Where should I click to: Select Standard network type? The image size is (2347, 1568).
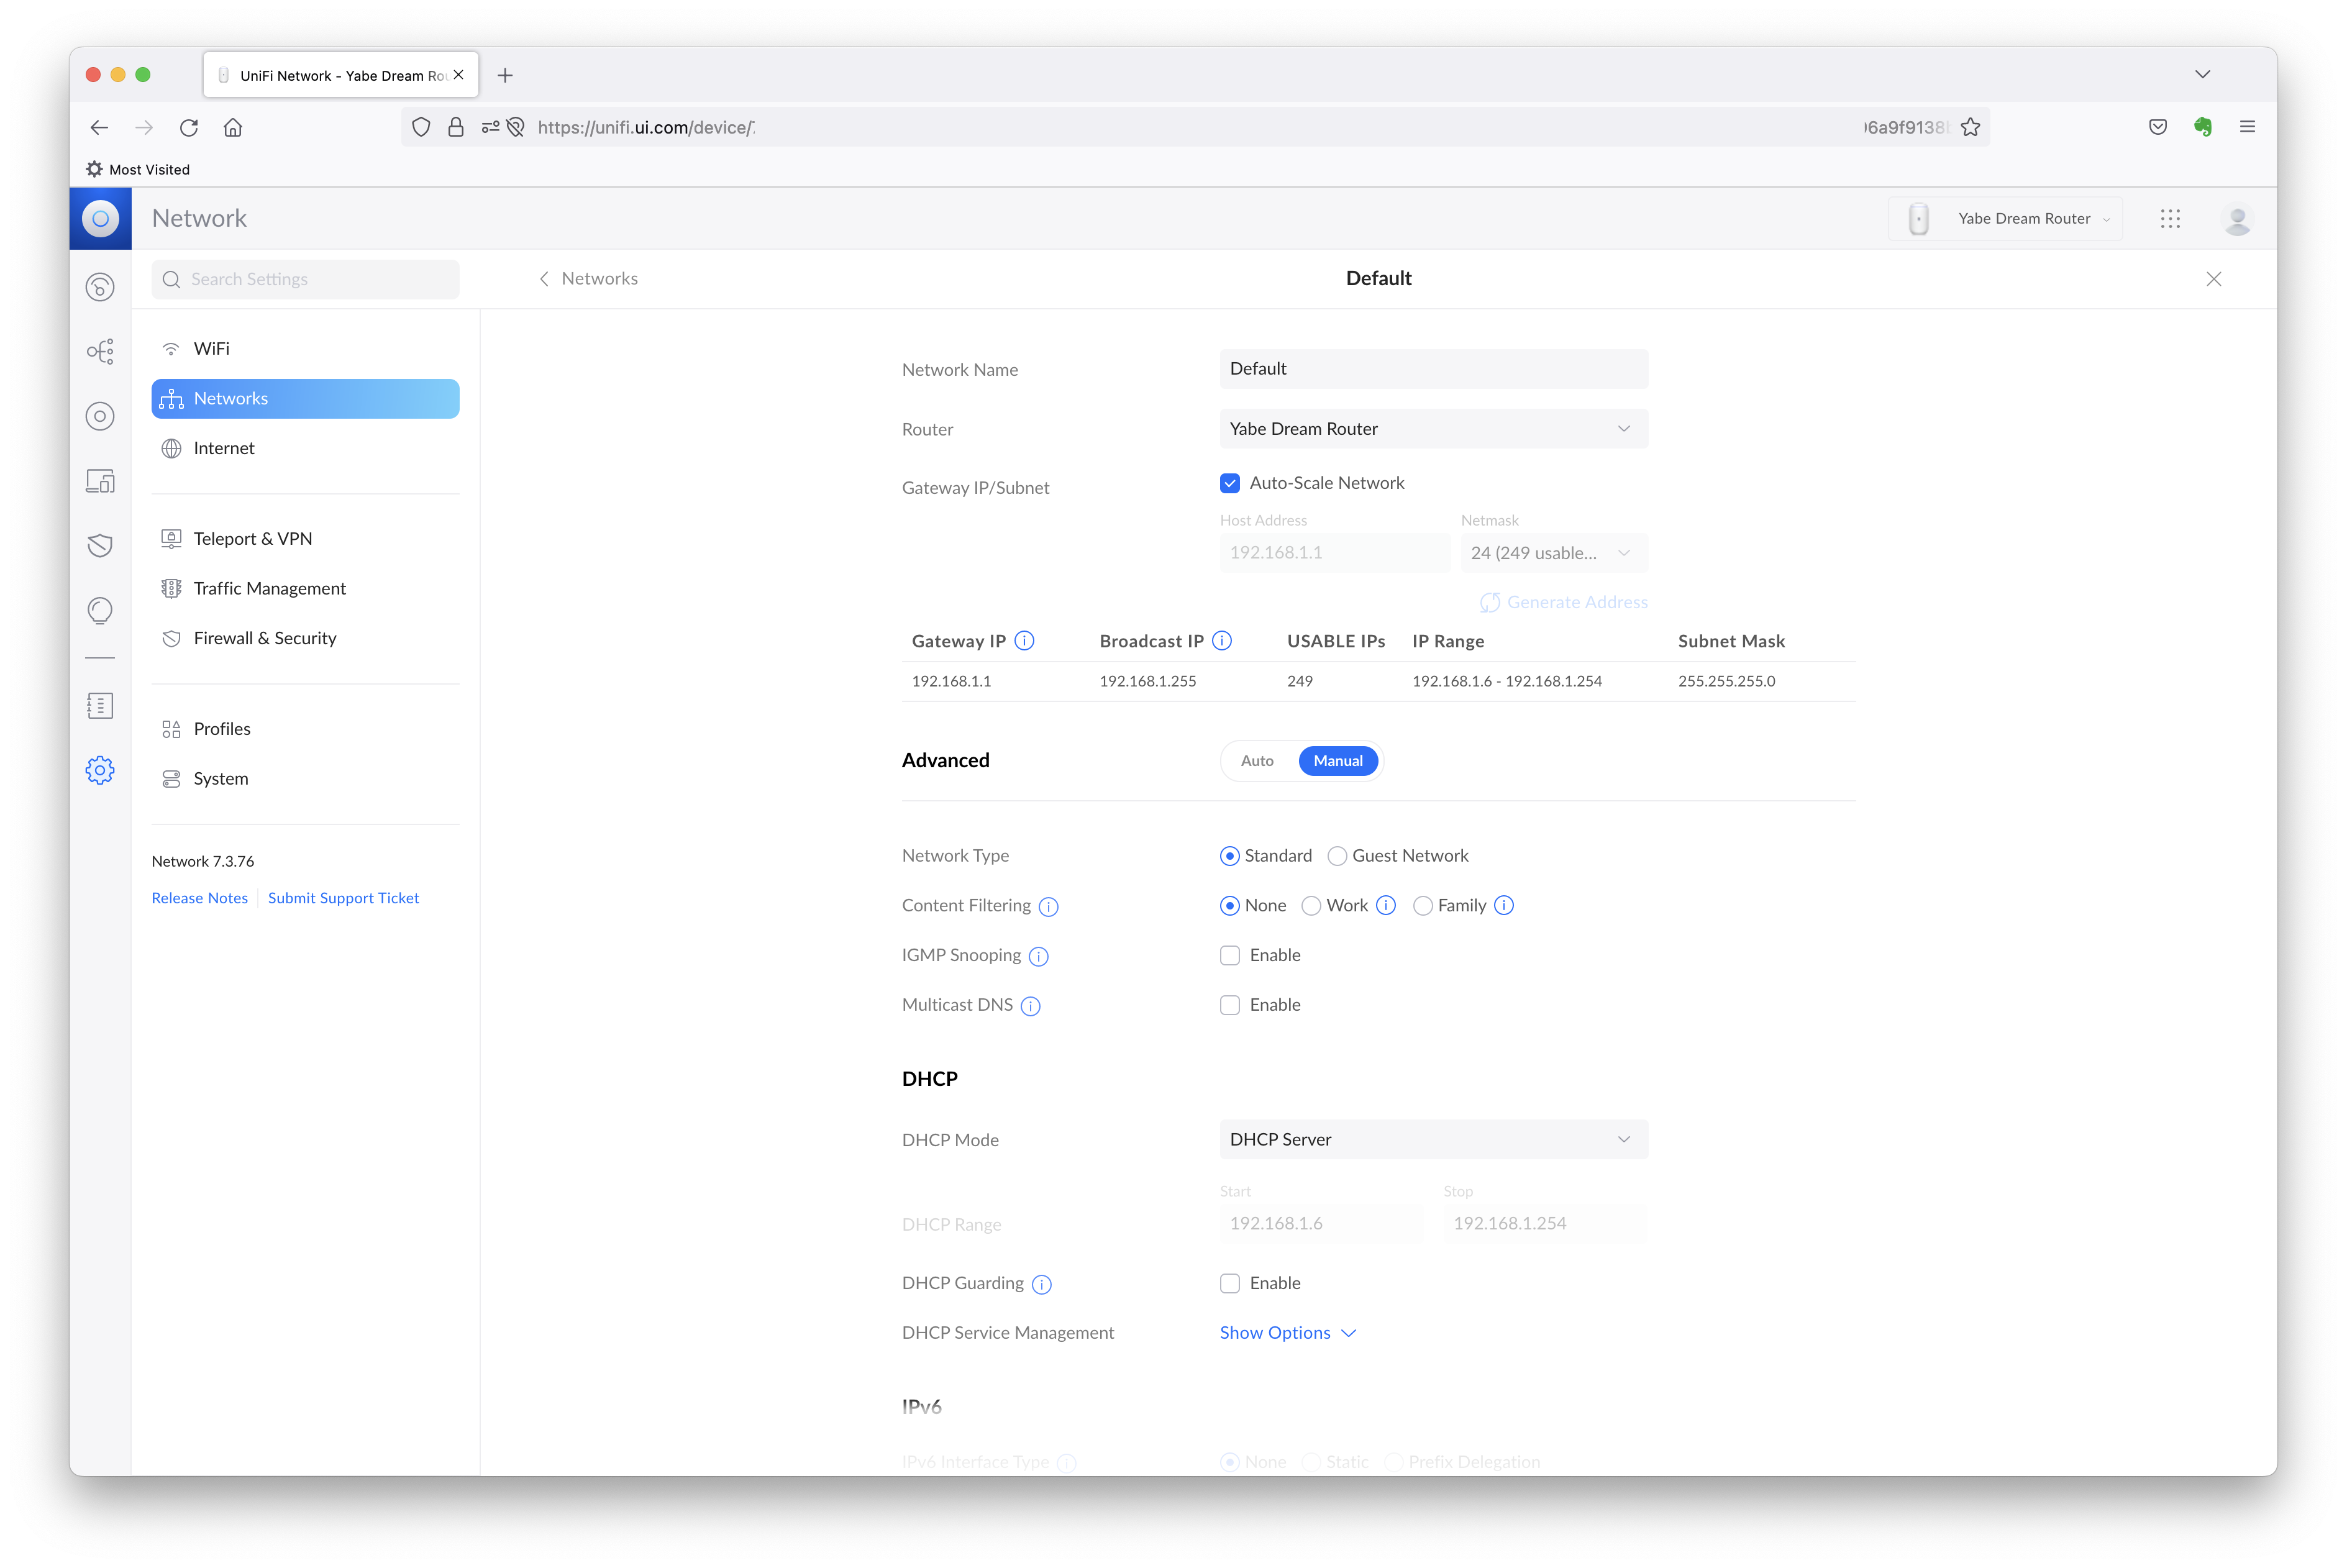tap(1230, 856)
